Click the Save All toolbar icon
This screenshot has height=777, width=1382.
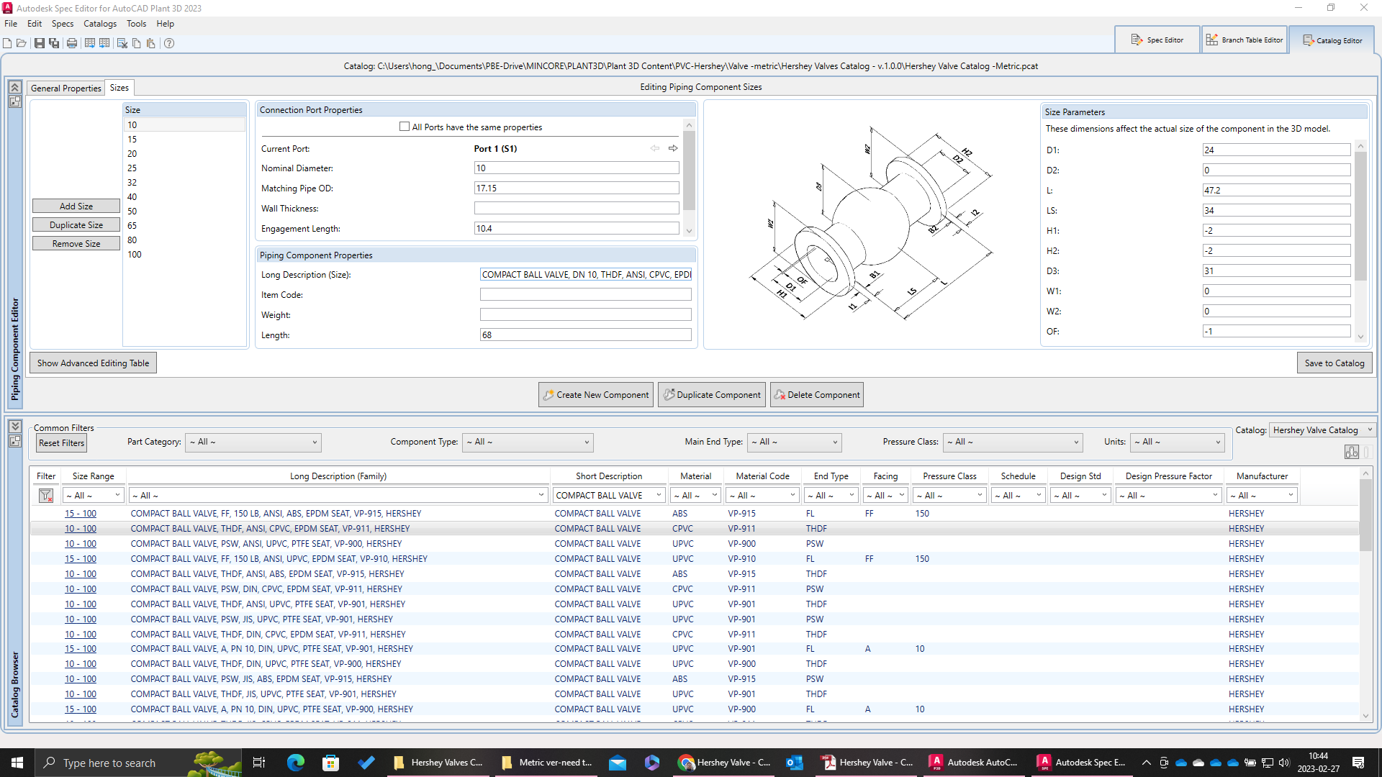54,43
